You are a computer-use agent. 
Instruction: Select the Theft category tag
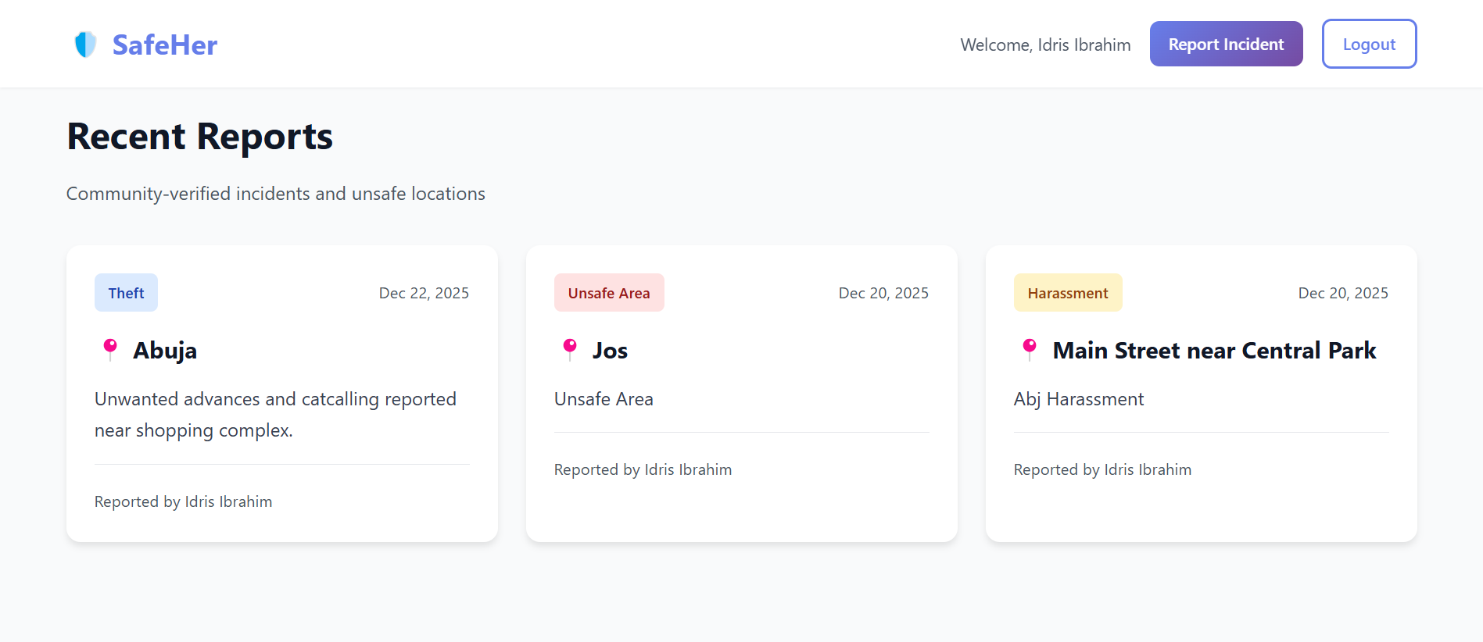pyautogui.click(x=126, y=293)
